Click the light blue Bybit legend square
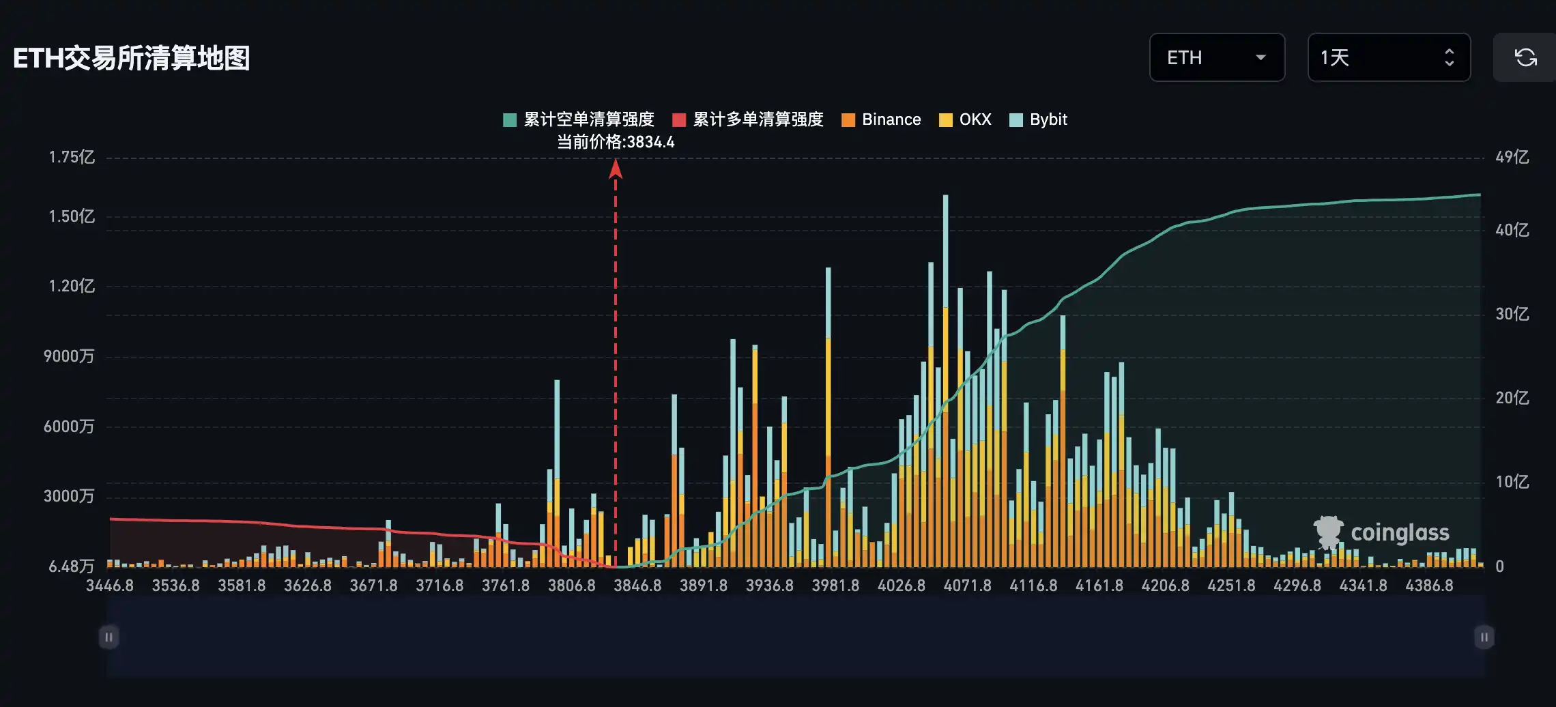Screen dimensions: 1556x707 tap(1016, 120)
